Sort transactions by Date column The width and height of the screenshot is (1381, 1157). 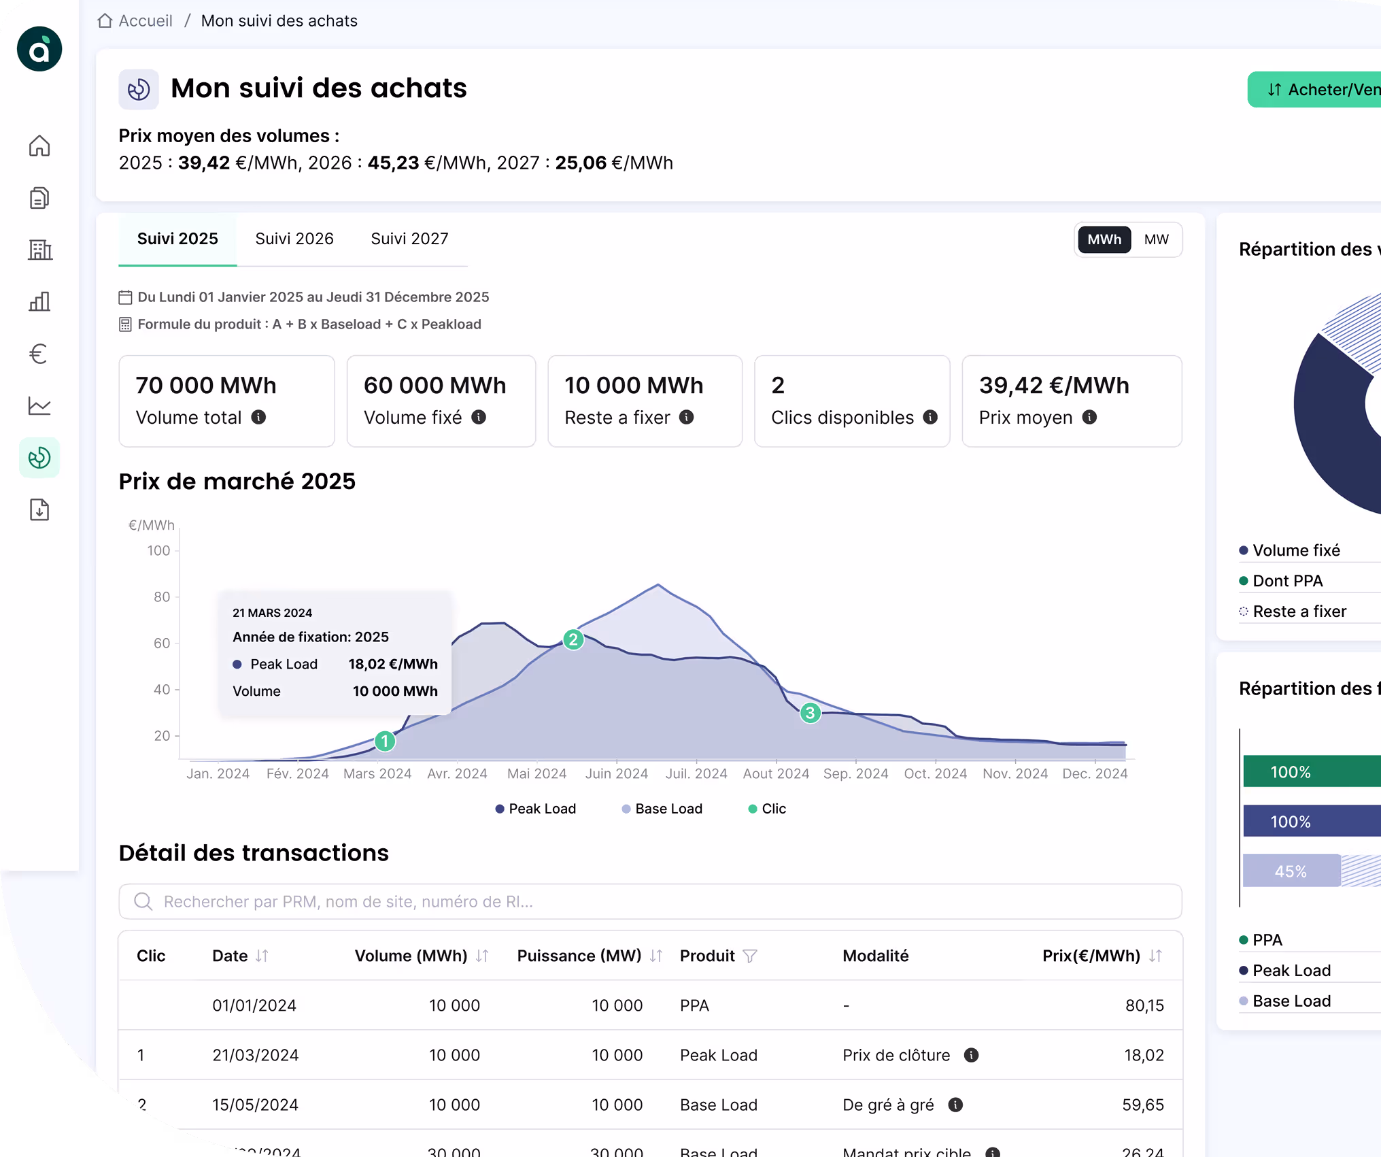click(x=262, y=956)
